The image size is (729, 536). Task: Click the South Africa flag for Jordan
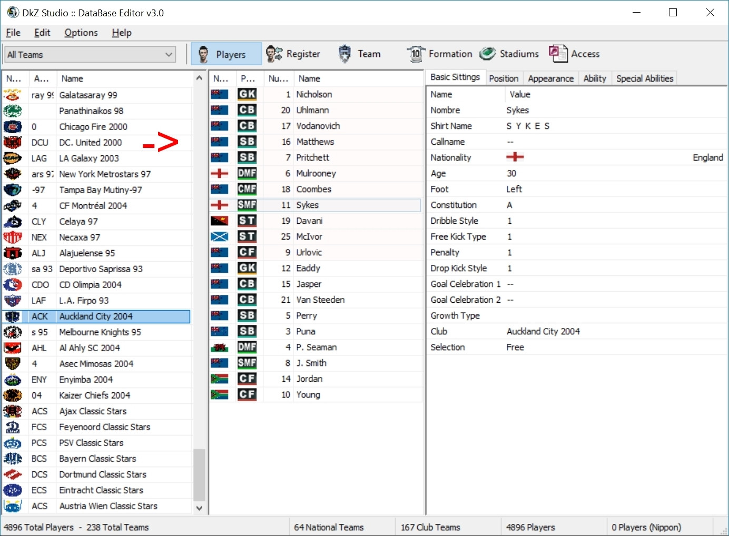coord(220,379)
